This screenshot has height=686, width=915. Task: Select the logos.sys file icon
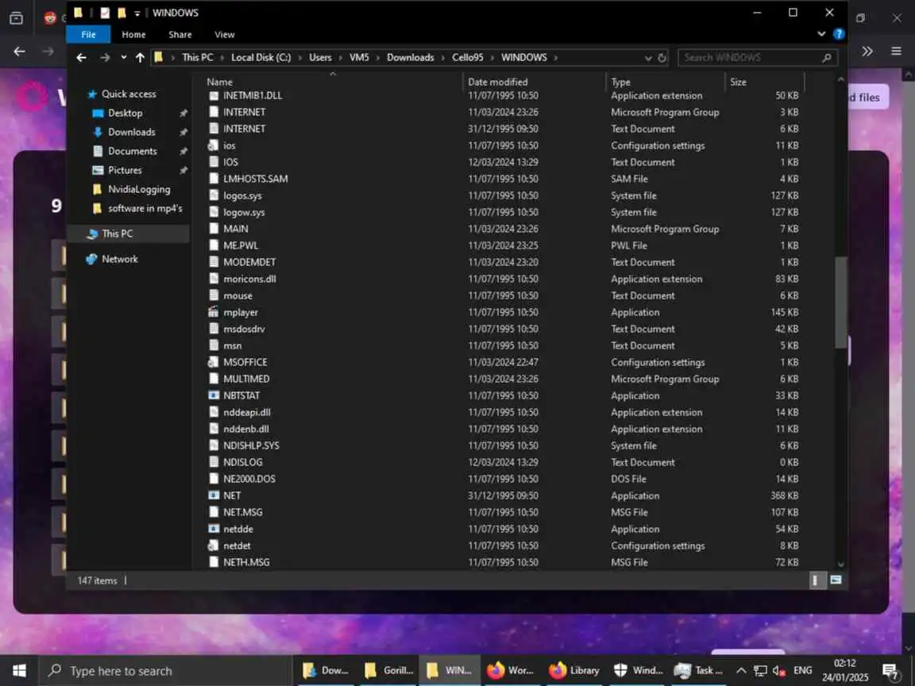214,195
